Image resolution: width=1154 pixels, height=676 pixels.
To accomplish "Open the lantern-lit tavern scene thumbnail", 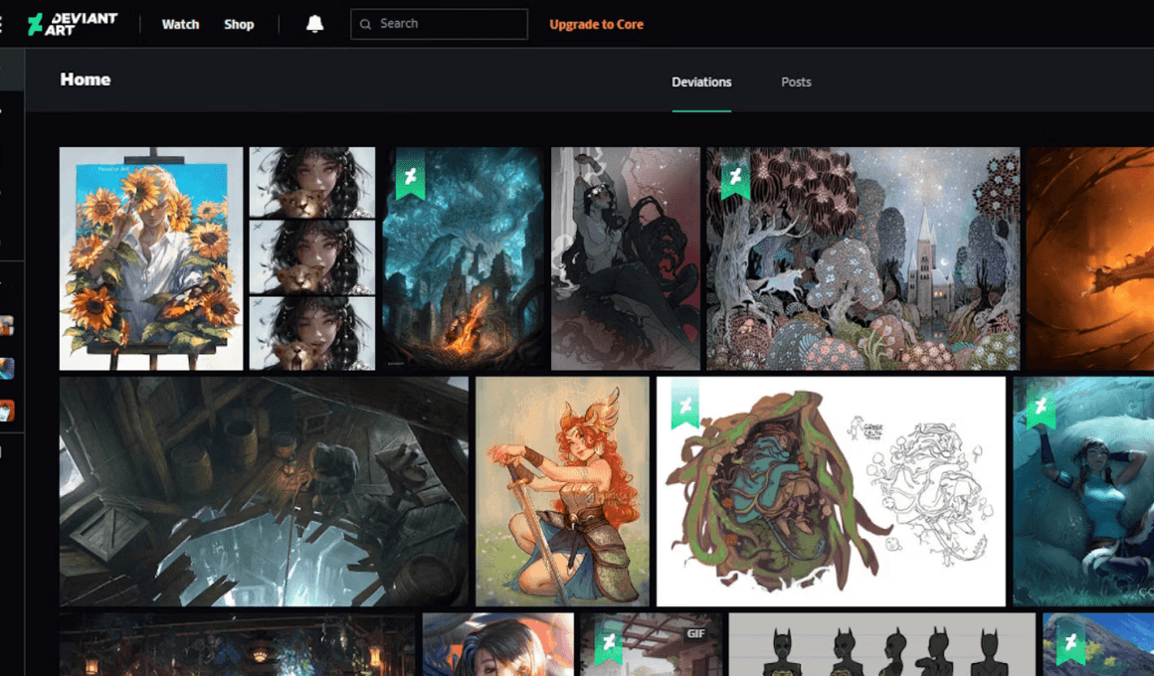I will [237, 644].
